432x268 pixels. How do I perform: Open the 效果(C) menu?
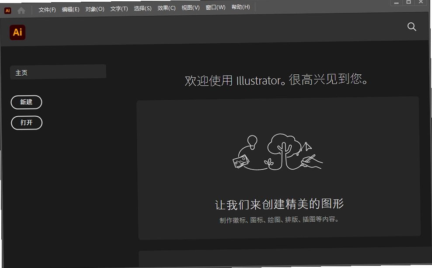(x=167, y=8)
